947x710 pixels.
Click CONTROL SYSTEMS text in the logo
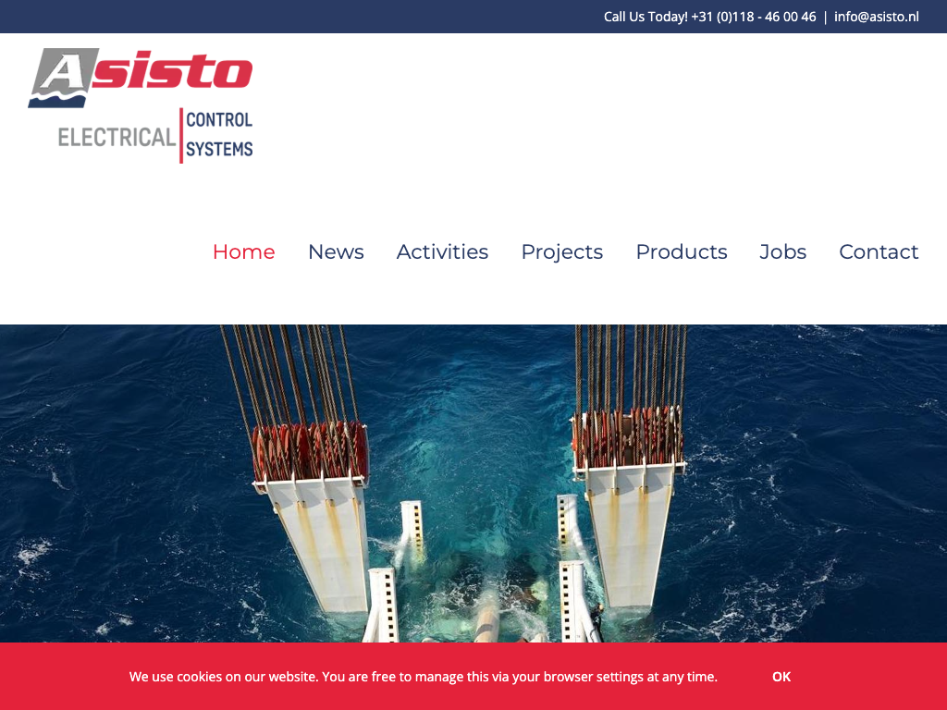[219, 134]
